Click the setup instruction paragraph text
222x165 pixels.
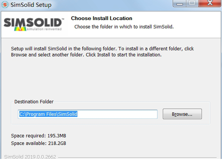(x=102, y=52)
